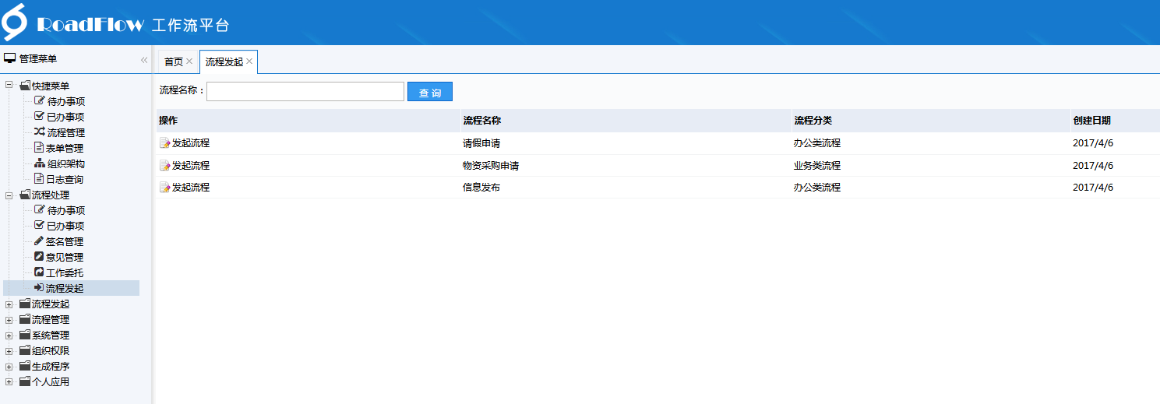Open the 签名管理 pencil icon
This screenshot has width=1160, height=404.
(x=39, y=241)
